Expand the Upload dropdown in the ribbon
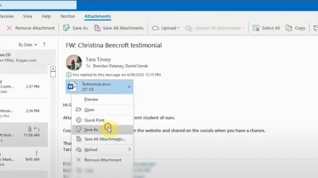Viewport: 318px width, 178px height. (x=179, y=28)
